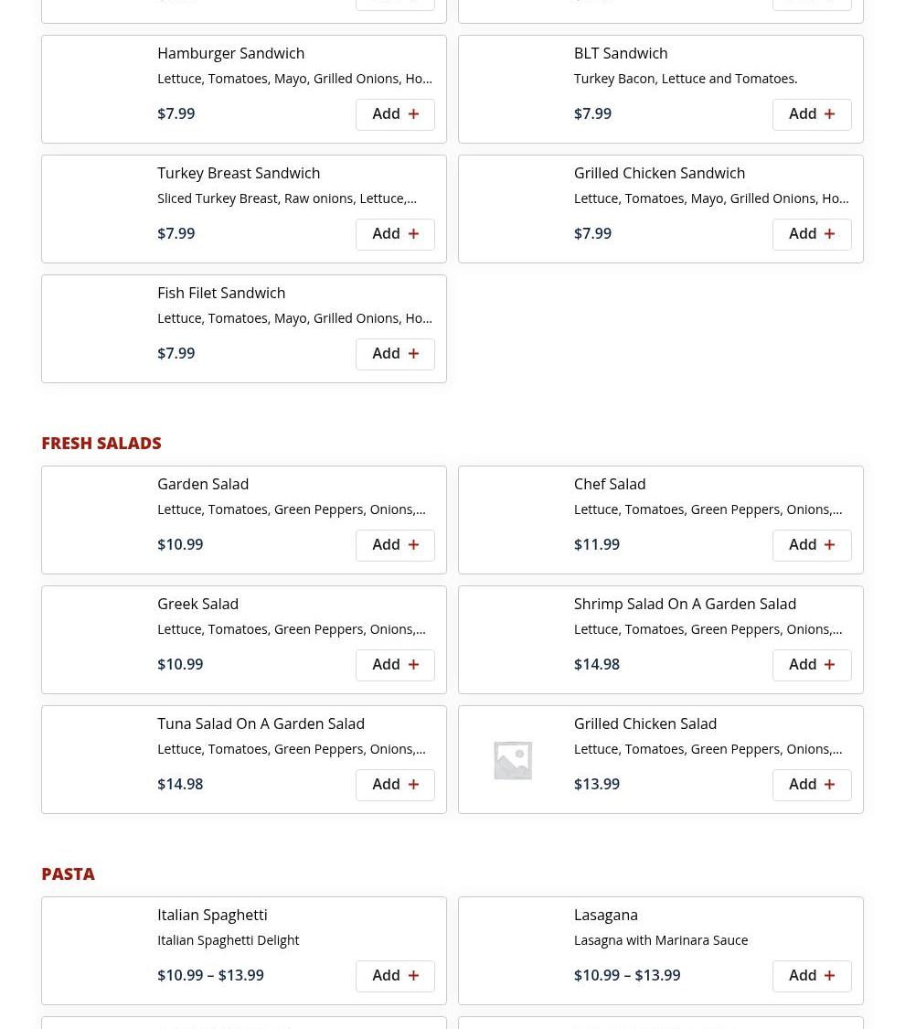Add Grilled Chicken Sandwich to order
Screen dimensions: 905x1029
tap(811, 234)
